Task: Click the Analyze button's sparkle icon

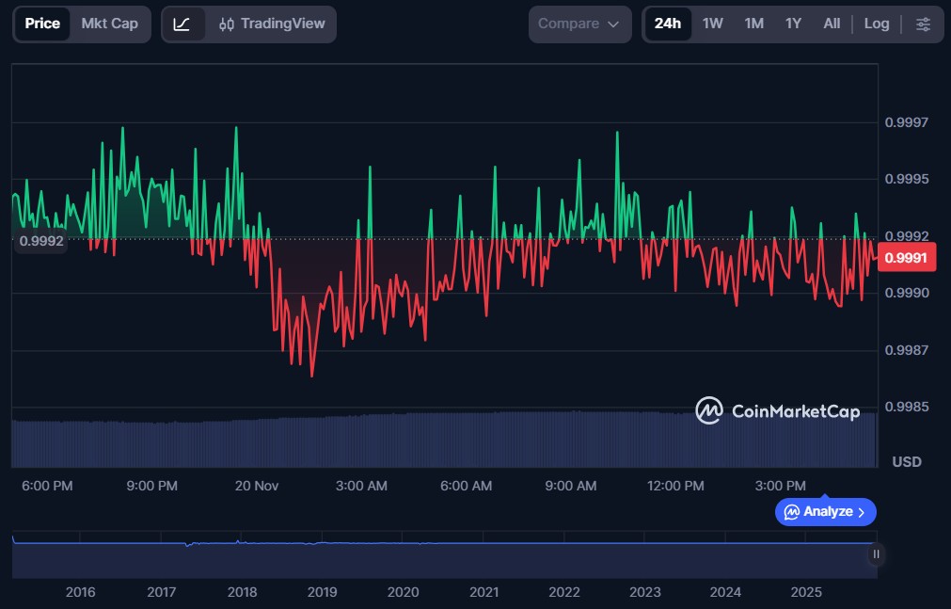Action: click(792, 512)
